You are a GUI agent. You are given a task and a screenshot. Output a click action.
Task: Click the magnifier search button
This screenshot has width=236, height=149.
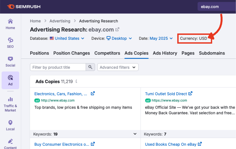point(90,67)
